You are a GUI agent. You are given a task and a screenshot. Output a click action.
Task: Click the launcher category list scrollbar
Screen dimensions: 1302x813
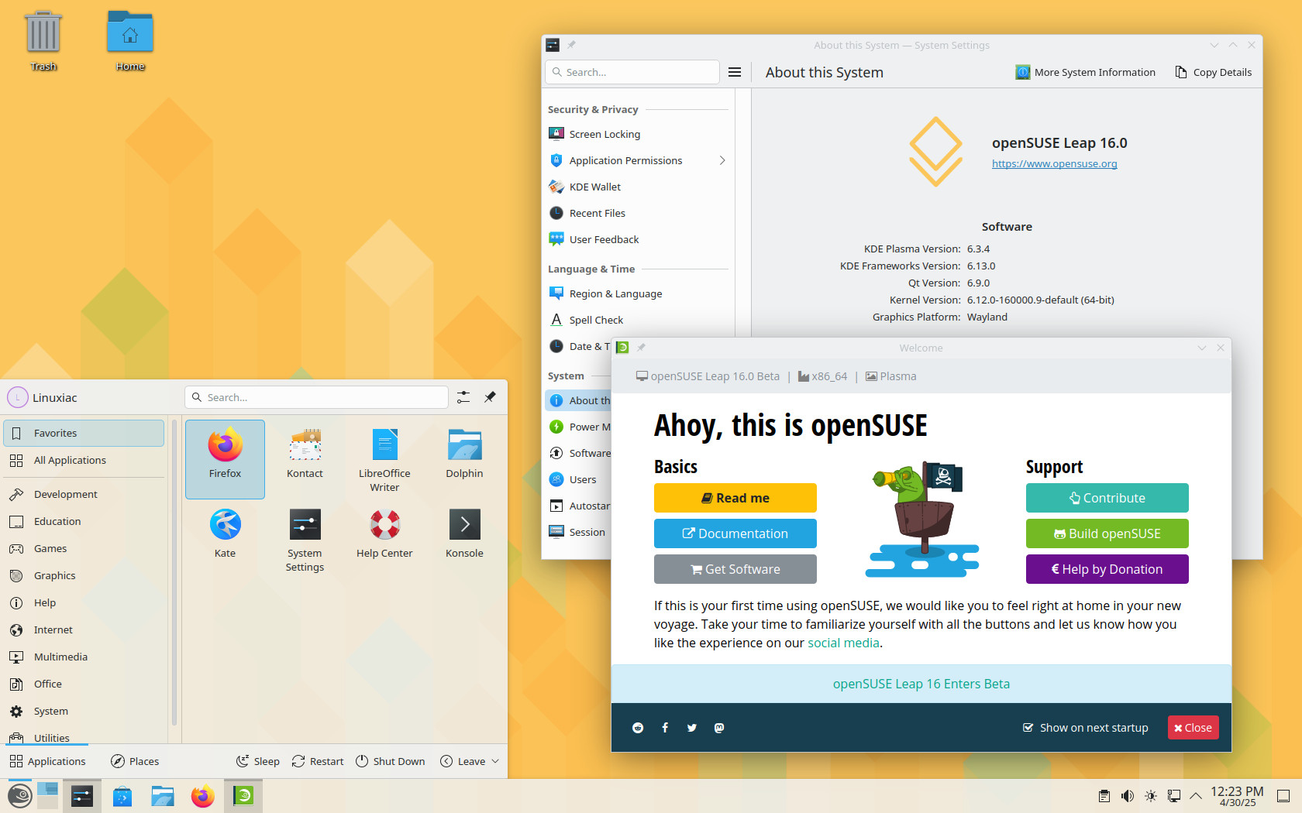pyautogui.click(x=174, y=573)
